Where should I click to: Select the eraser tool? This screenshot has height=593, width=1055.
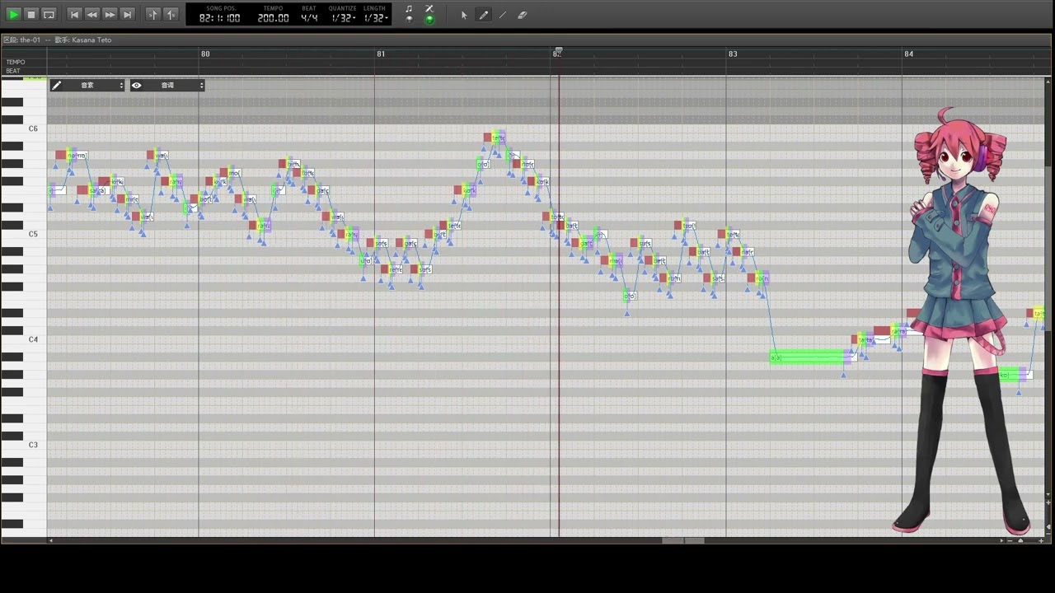pos(523,15)
